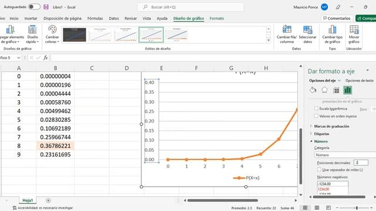Click the P(X=x) chart legend entry
376x211 pixels.
[246, 178]
